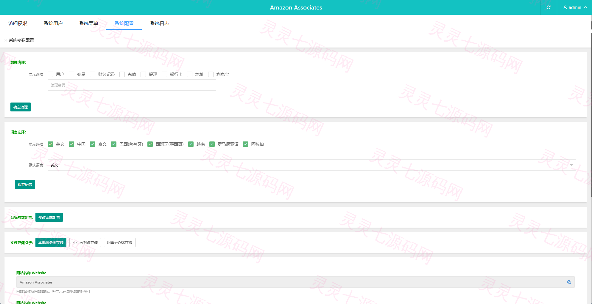Click the breadcrumb chevron before 系统参数配置

point(6,40)
